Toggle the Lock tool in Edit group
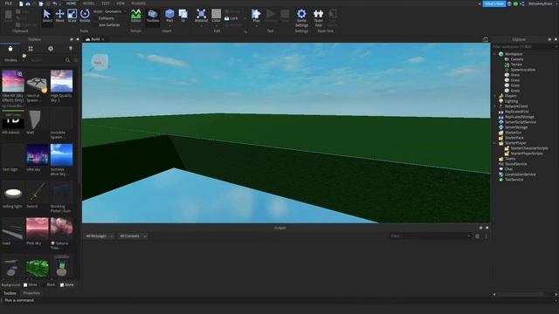 [x=231, y=18]
